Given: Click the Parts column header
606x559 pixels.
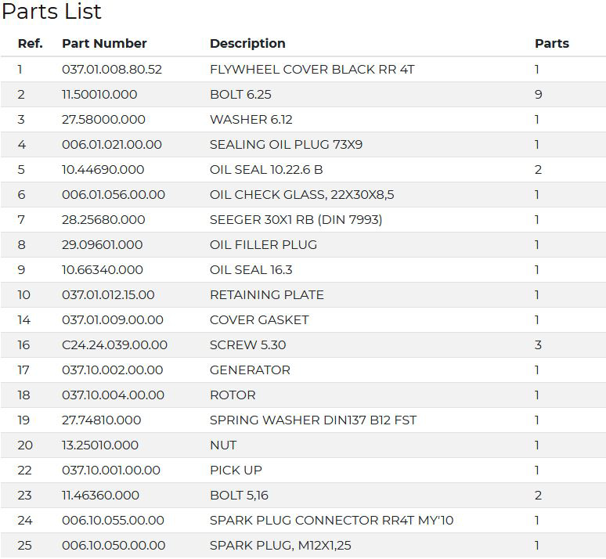Looking at the screenshot, I should pyautogui.click(x=552, y=43).
